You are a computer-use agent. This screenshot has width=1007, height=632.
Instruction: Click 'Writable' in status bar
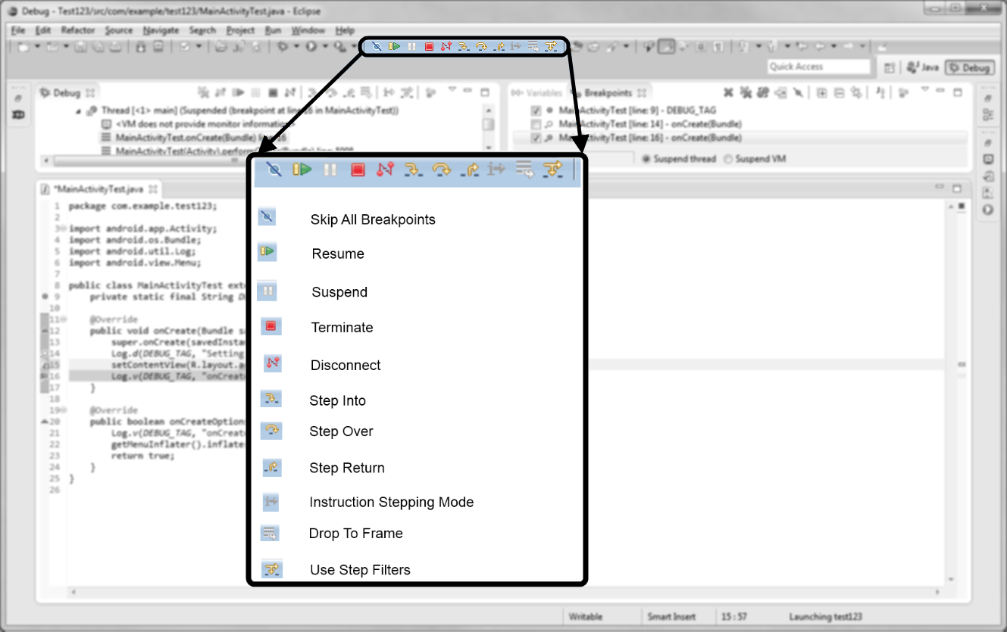pyautogui.click(x=586, y=617)
